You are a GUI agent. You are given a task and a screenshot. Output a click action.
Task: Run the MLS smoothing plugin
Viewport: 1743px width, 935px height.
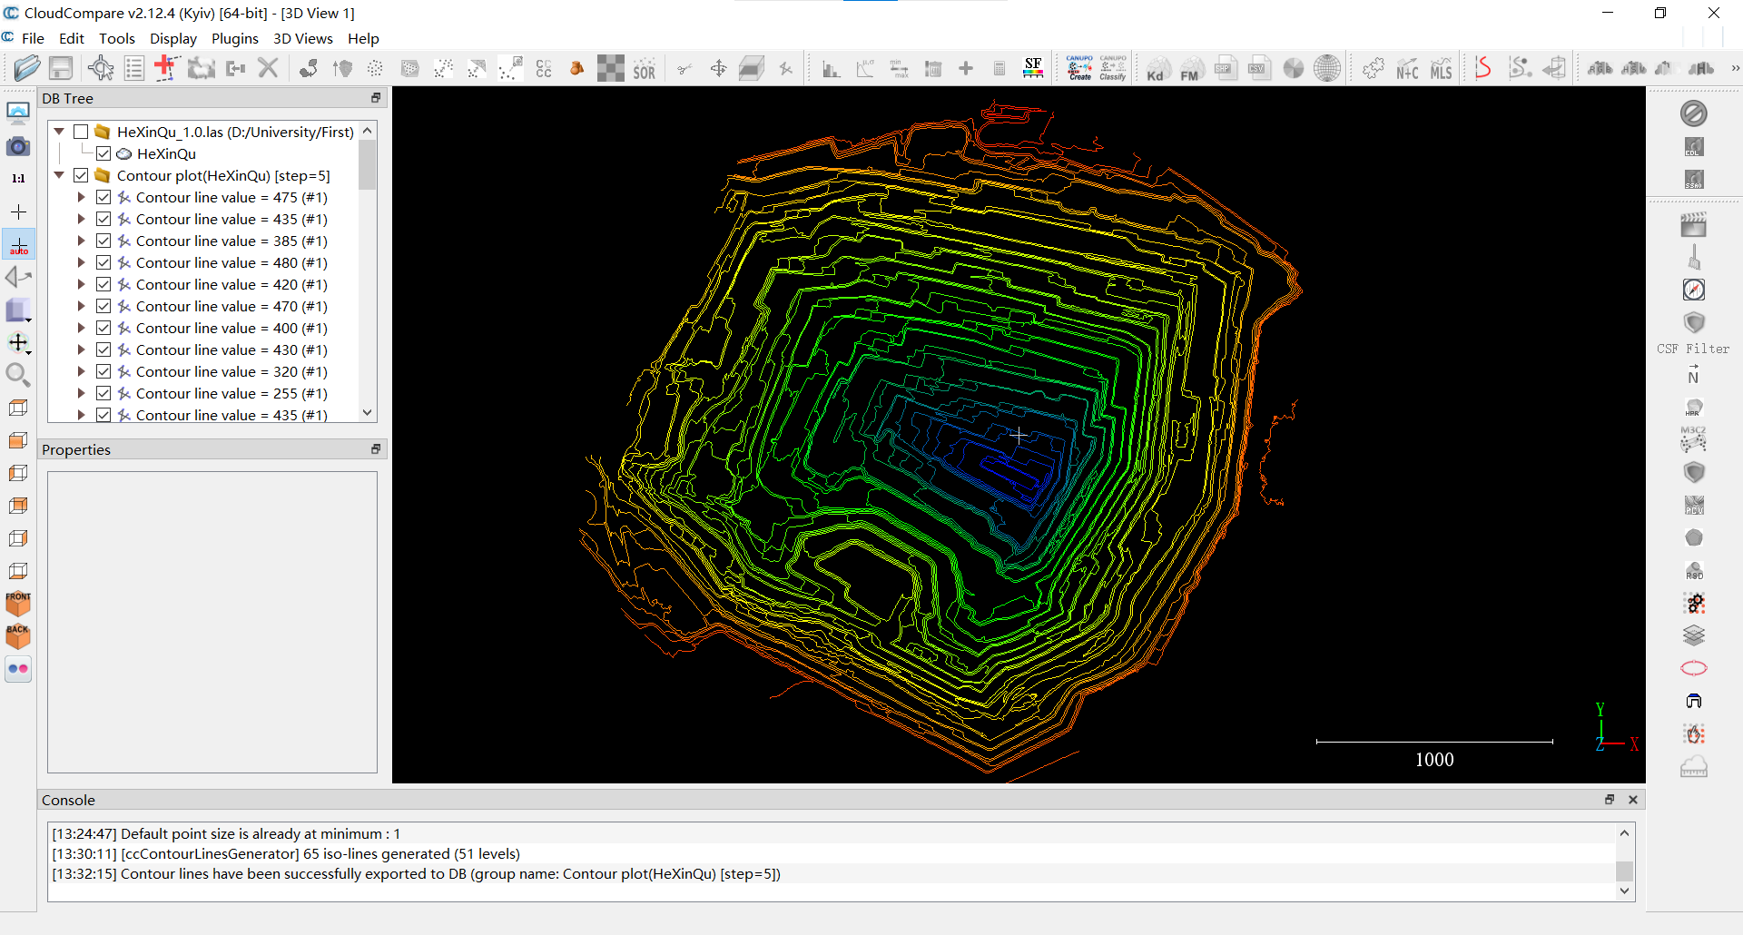(x=1442, y=69)
